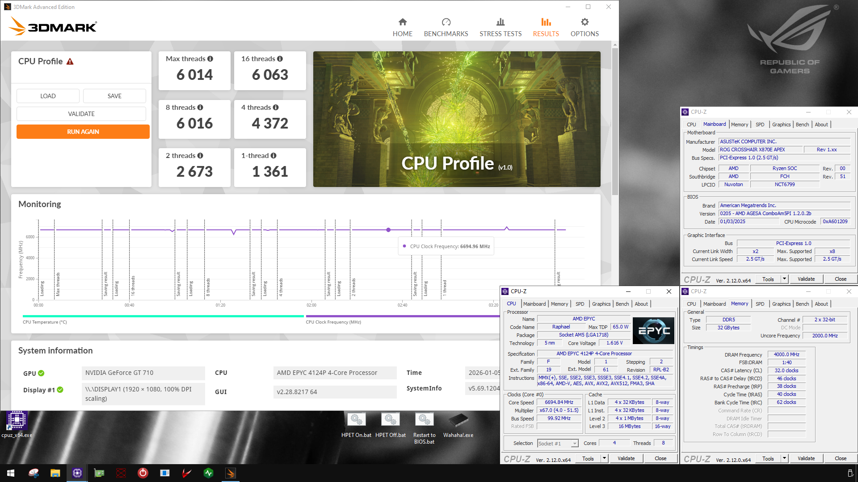Click the DRAM Frequency value 4000.0 MHz
The height and width of the screenshot is (482, 858).
click(x=786, y=354)
